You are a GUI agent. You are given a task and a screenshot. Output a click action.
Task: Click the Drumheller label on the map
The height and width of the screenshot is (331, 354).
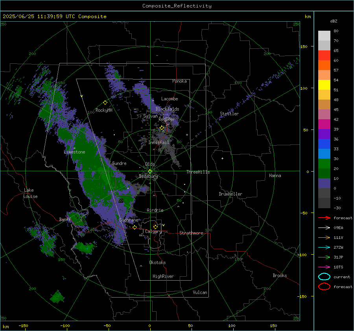click(230, 194)
